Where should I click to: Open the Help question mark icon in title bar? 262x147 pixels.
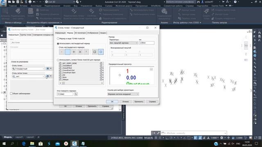[x=235, y=2]
